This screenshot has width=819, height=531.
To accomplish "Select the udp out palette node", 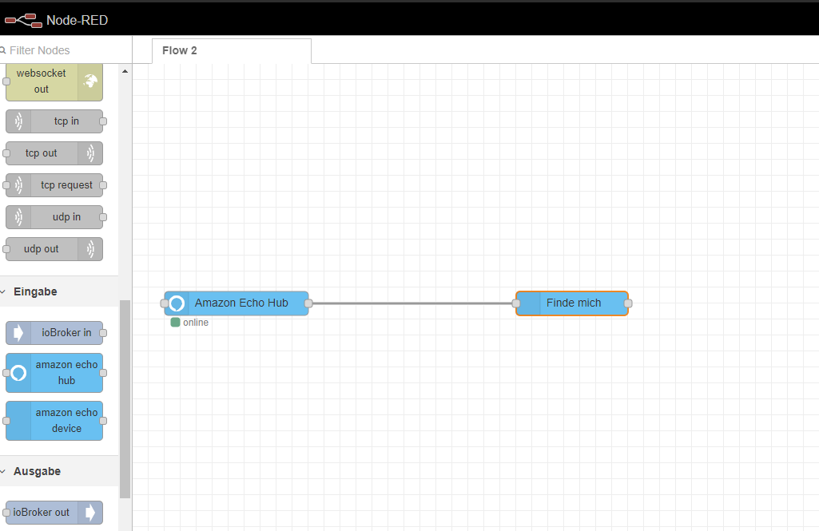I will click(54, 249).
